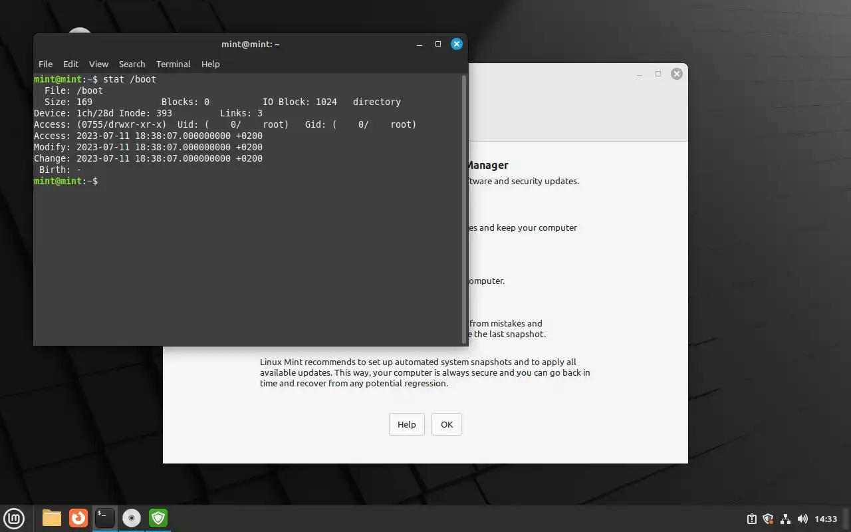Click the volume speaker tray icon
Viewport: 851px width, 532px height.
(802, 519)
